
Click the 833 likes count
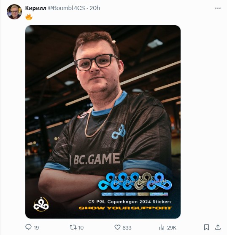127,228
